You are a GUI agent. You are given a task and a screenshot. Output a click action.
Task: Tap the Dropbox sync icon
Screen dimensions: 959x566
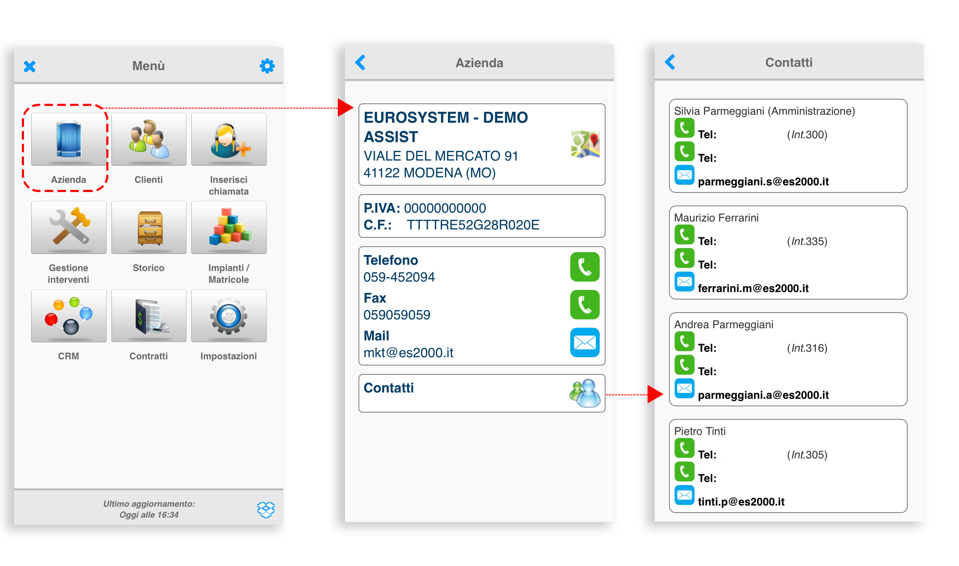(x=266, y=509)
